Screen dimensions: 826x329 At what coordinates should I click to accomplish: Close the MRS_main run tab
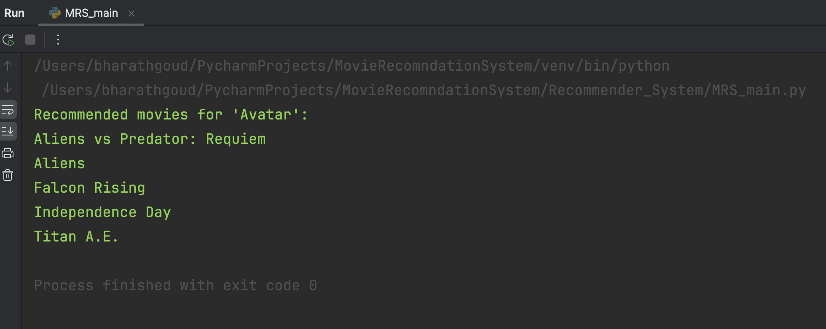tap(131, 13)
